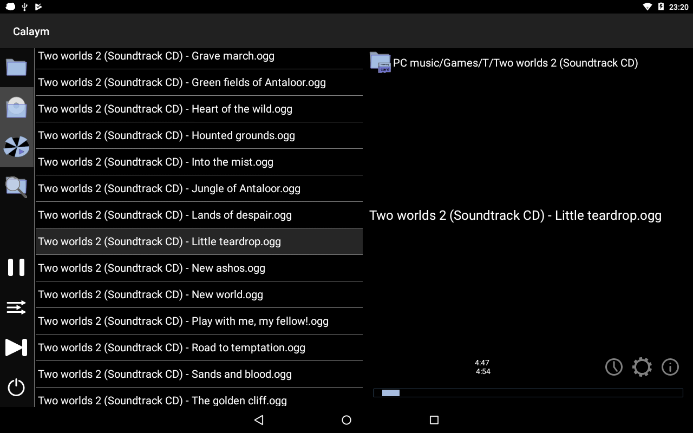This screenshot has height=433, width=693.
Task: Select Lands of despair.ogg
Action: pyautogui.click(x=199, y=215)
